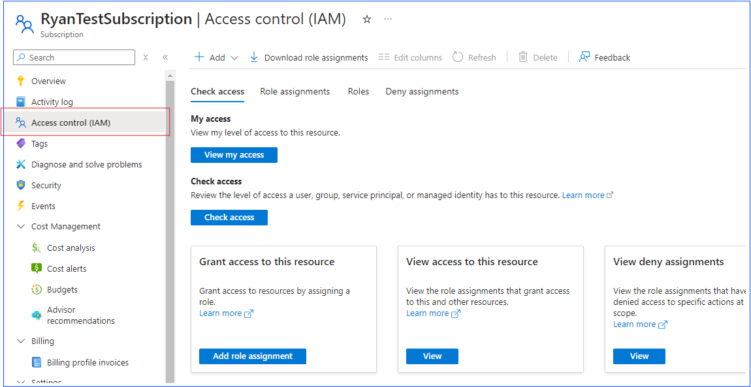Clear the sidebar search with X icon
751x387 pixels.
coord(146,57)
